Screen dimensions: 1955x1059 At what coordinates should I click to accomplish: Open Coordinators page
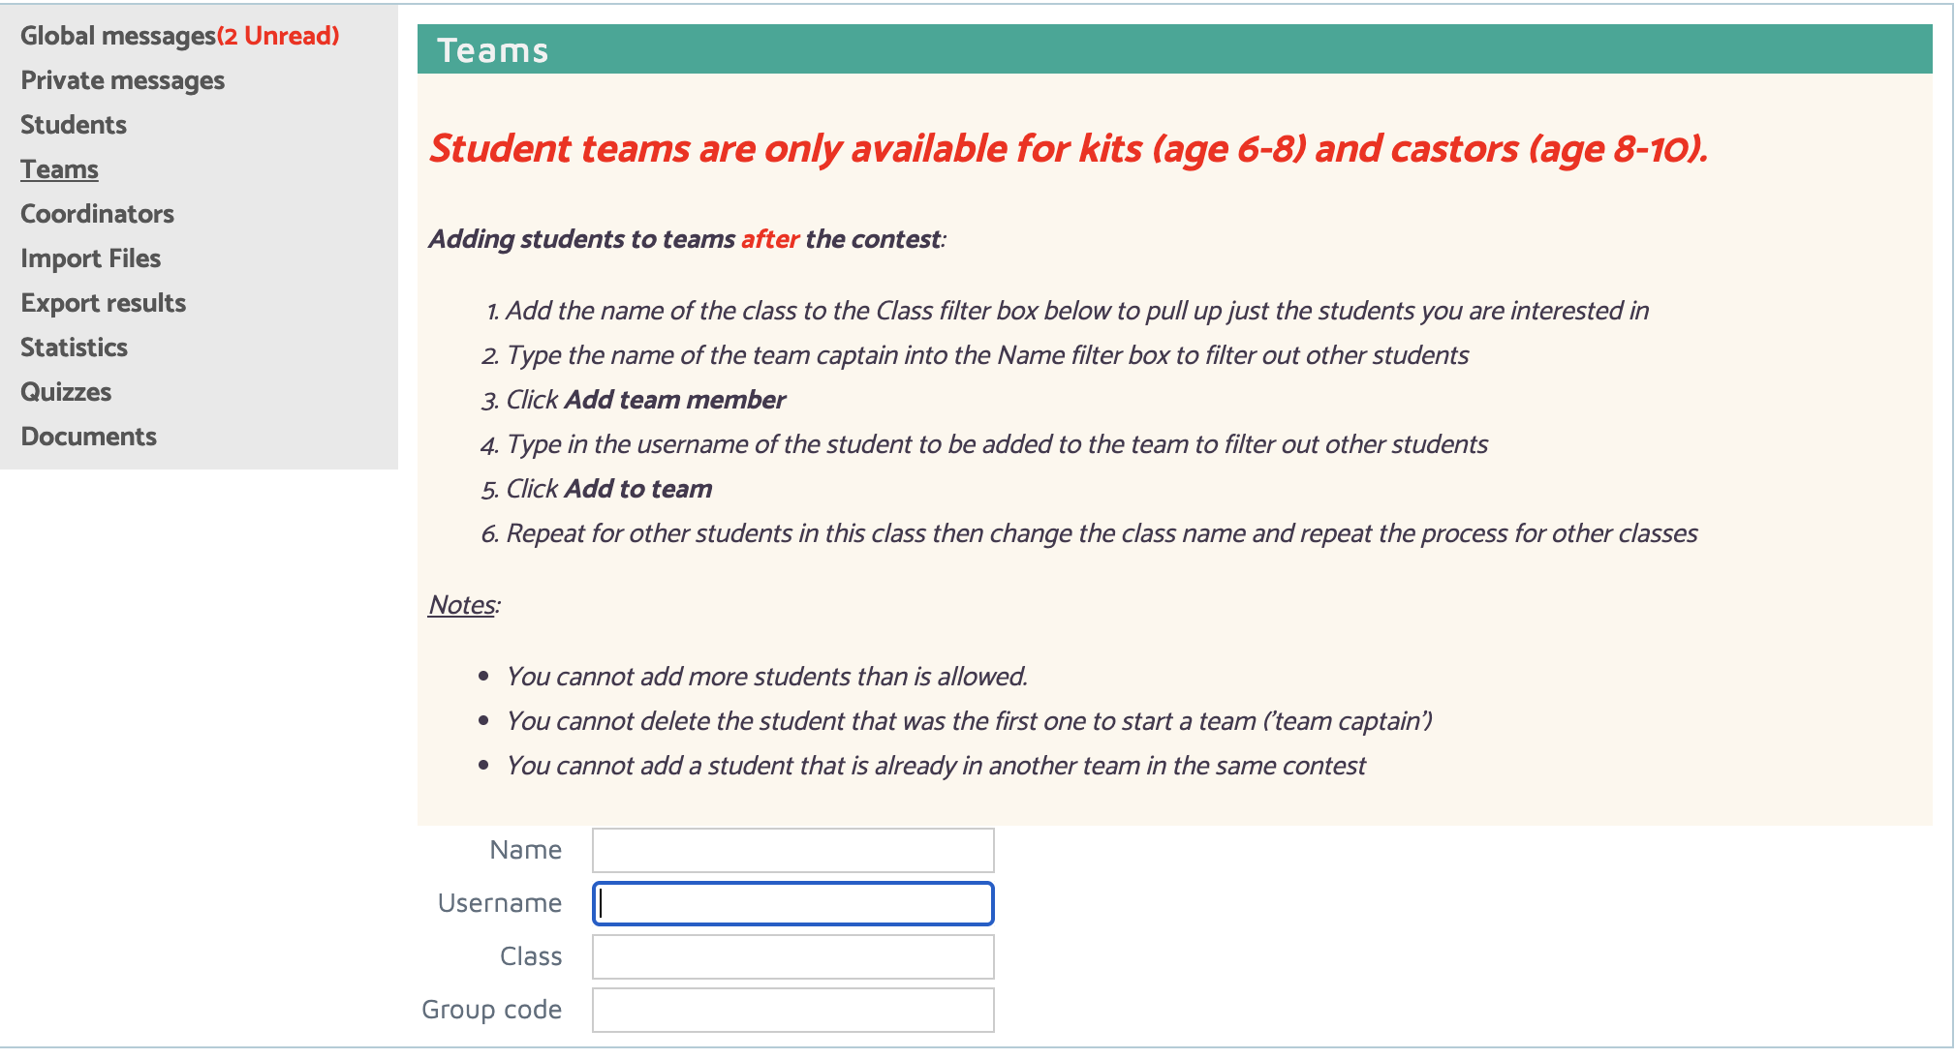[98, 214]
